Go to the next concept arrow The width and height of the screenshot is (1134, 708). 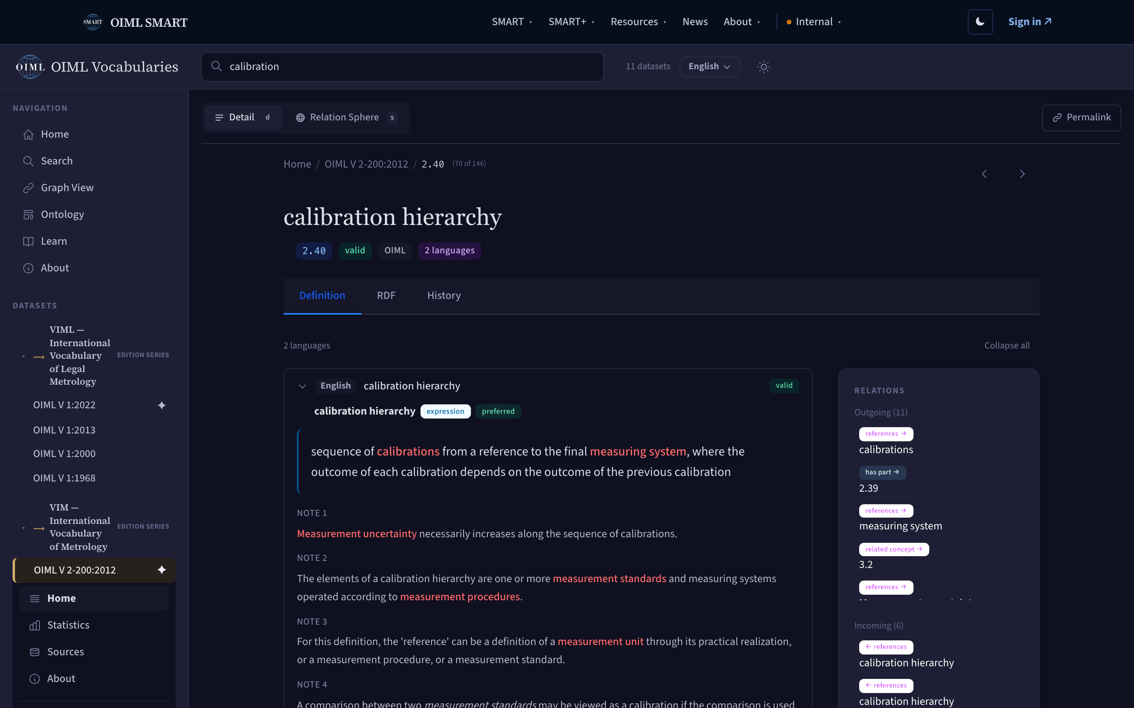point(1022,174)
